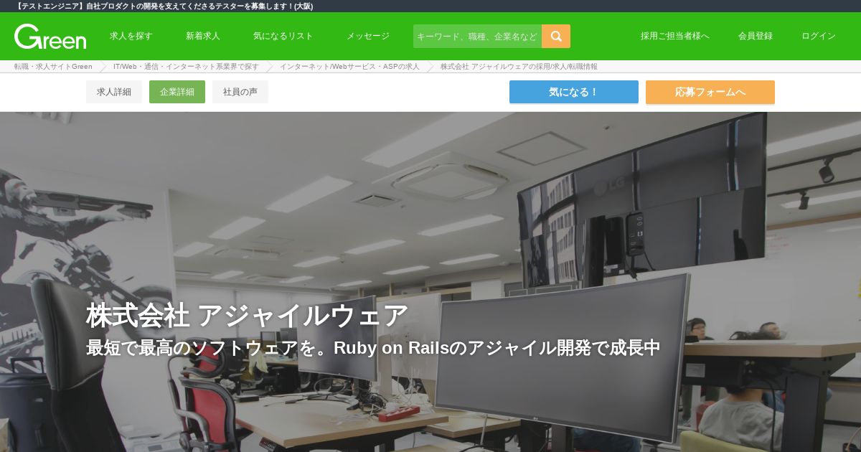Click breadcrumb インターネット/Webサービス・ASPの求人

pyautogui.click(x=349, y=66)
